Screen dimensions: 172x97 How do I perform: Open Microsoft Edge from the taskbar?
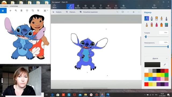(x=52, y=95)
